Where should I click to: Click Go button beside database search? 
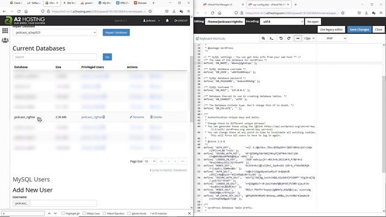tap(107, 57)
